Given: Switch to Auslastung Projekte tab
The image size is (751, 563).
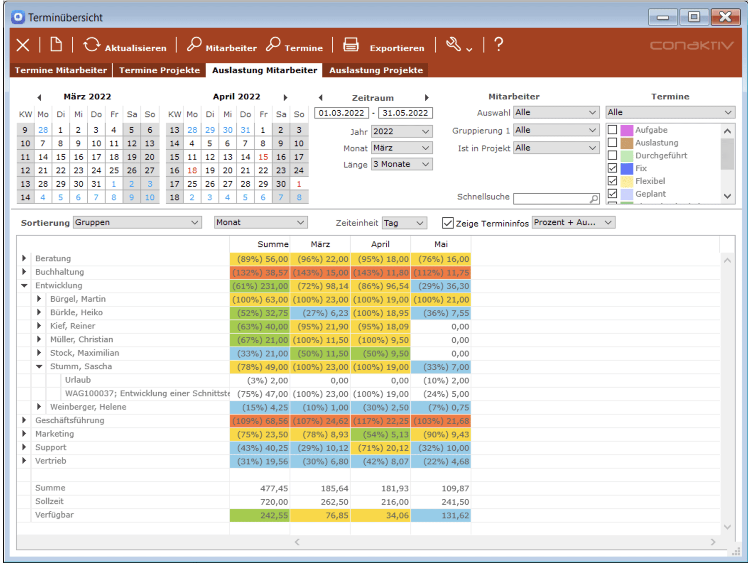Looking at the screenshot, I should [376, 70].
